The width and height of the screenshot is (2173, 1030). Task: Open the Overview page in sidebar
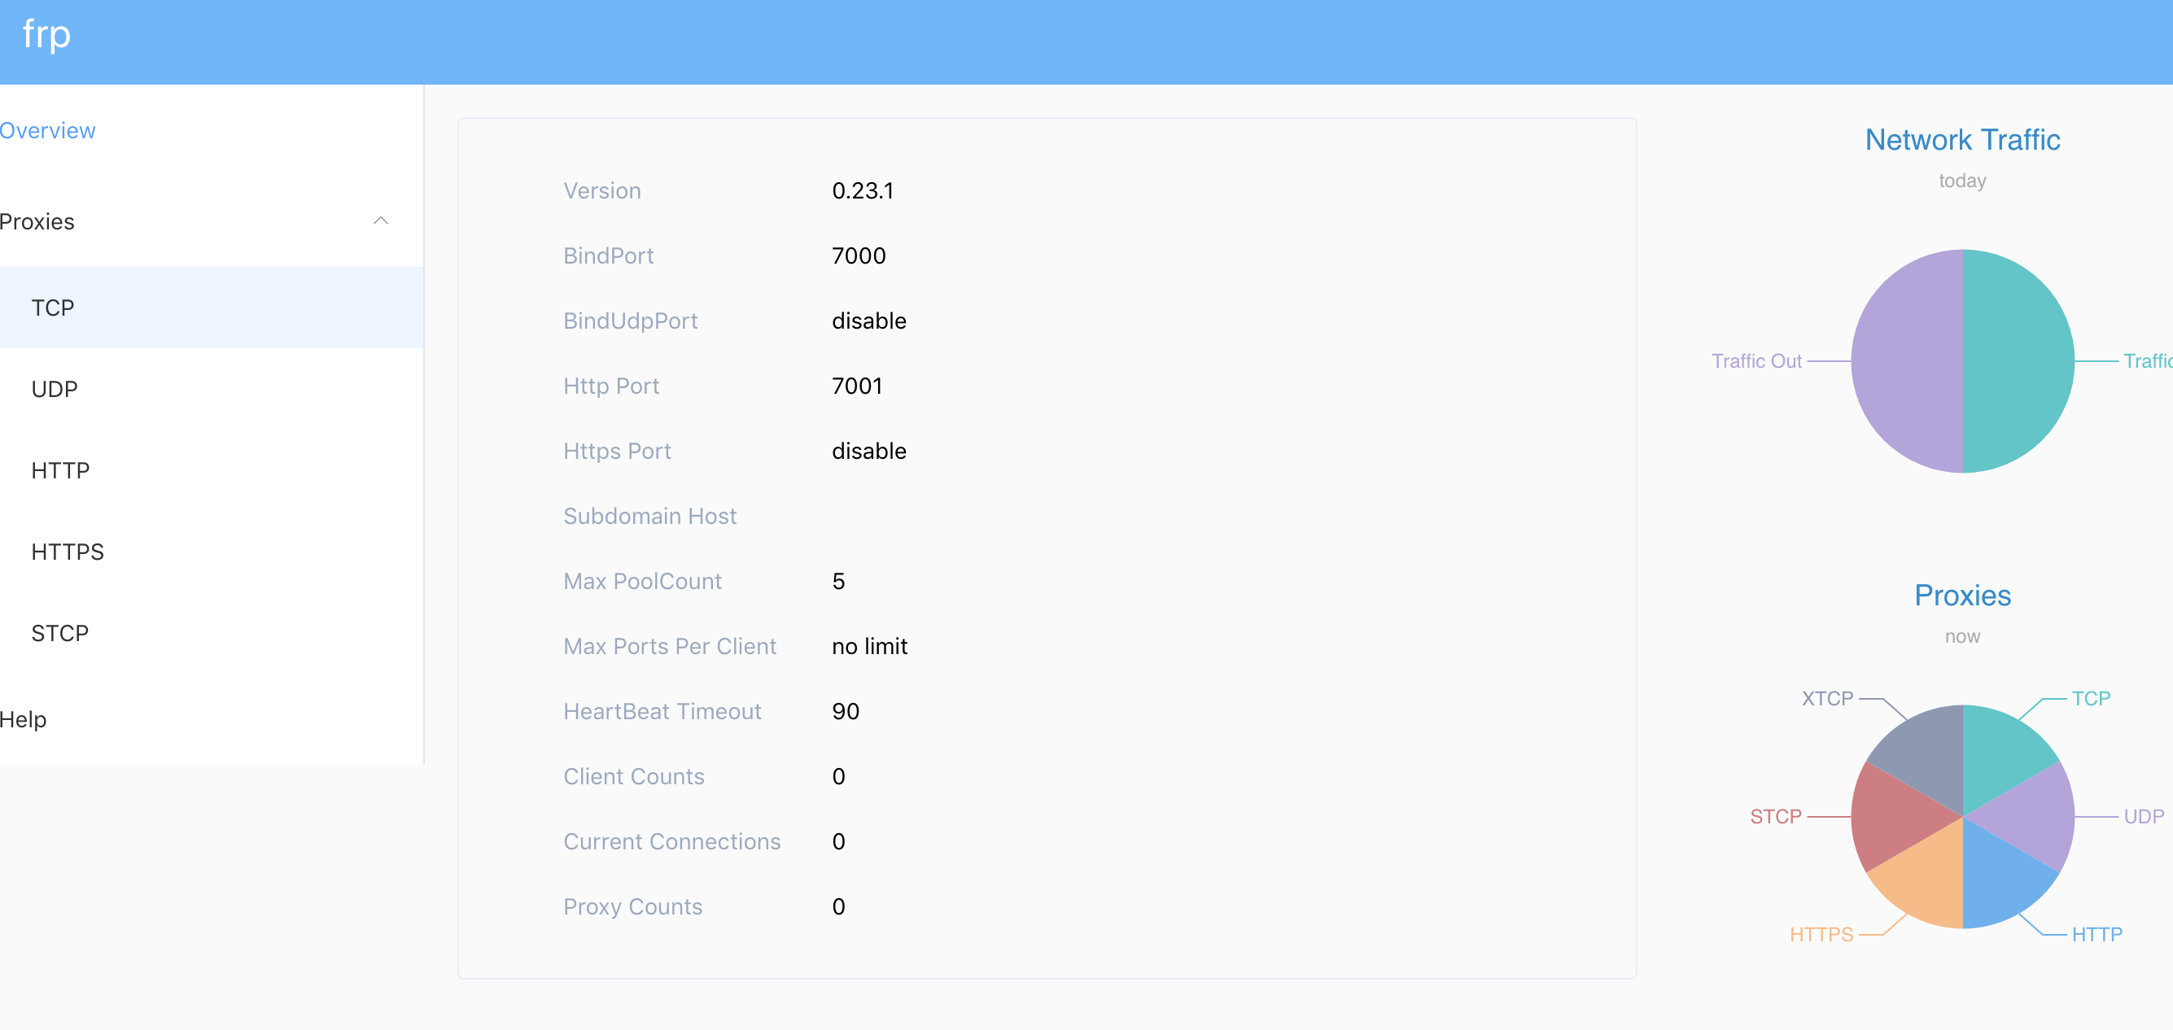click(x=48, y=131)
